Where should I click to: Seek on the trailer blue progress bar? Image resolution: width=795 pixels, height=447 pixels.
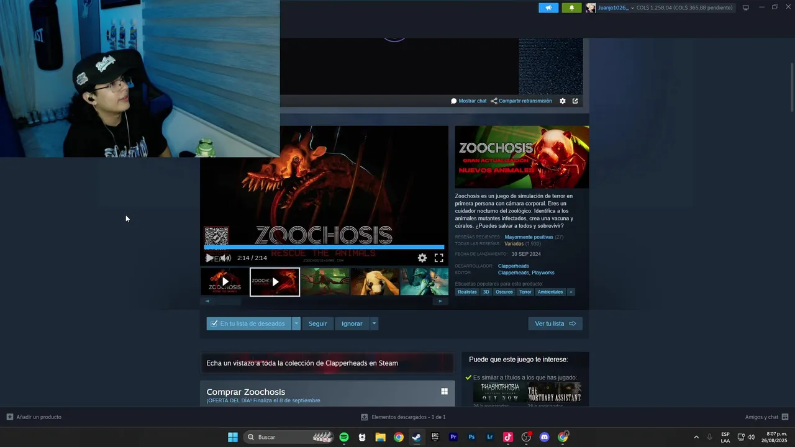pyautogui.click(x=324, y=247)
